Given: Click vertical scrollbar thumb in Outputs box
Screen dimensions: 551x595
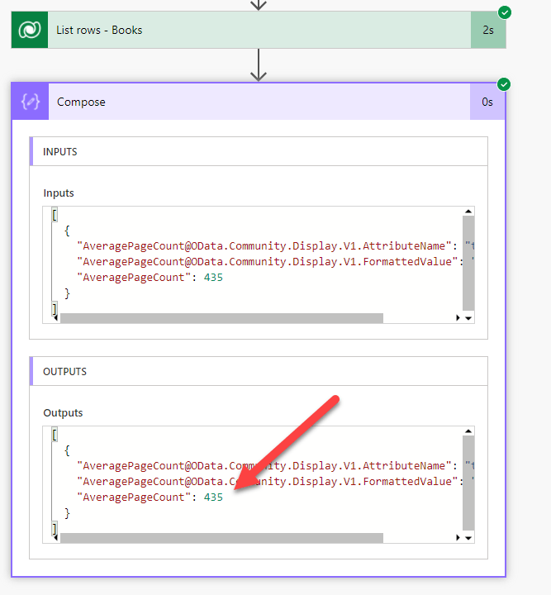Looking at the screenshot, I should [468, 483].
